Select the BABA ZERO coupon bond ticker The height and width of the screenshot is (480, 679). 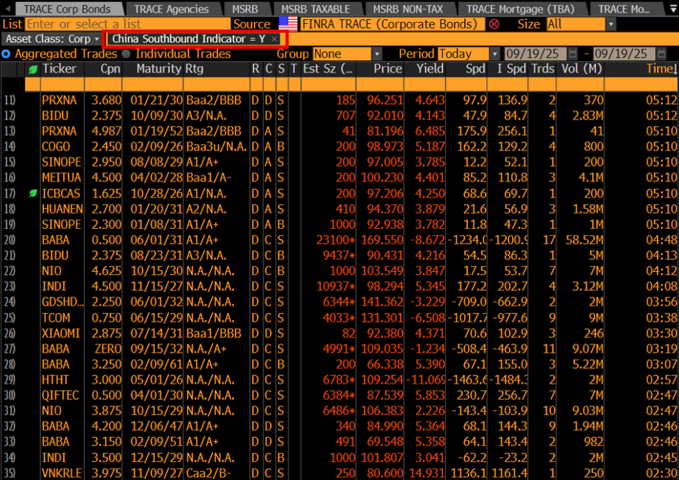click(x=56, y=349)
